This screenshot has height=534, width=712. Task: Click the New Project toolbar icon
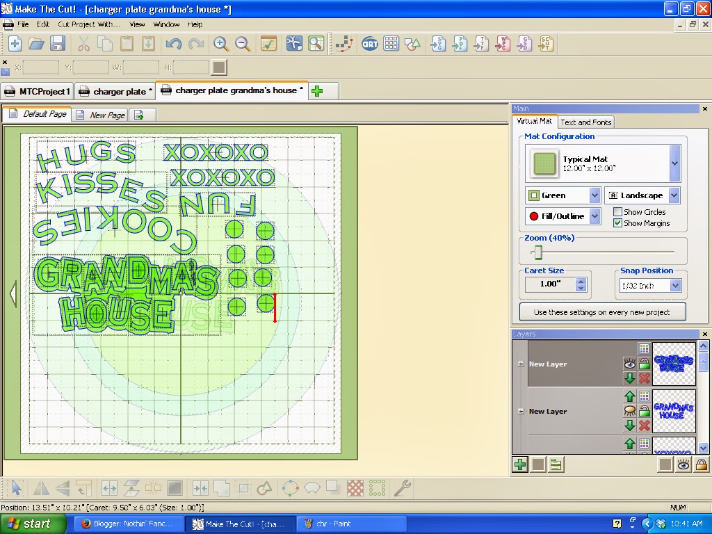coord(15,44)
